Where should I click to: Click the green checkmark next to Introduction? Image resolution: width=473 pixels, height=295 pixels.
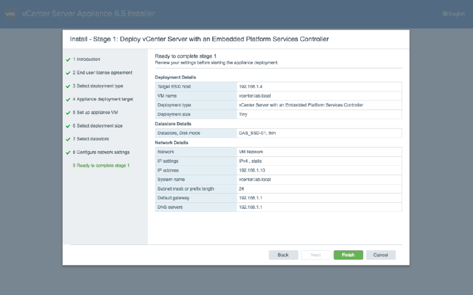click(x=68, y=60)
